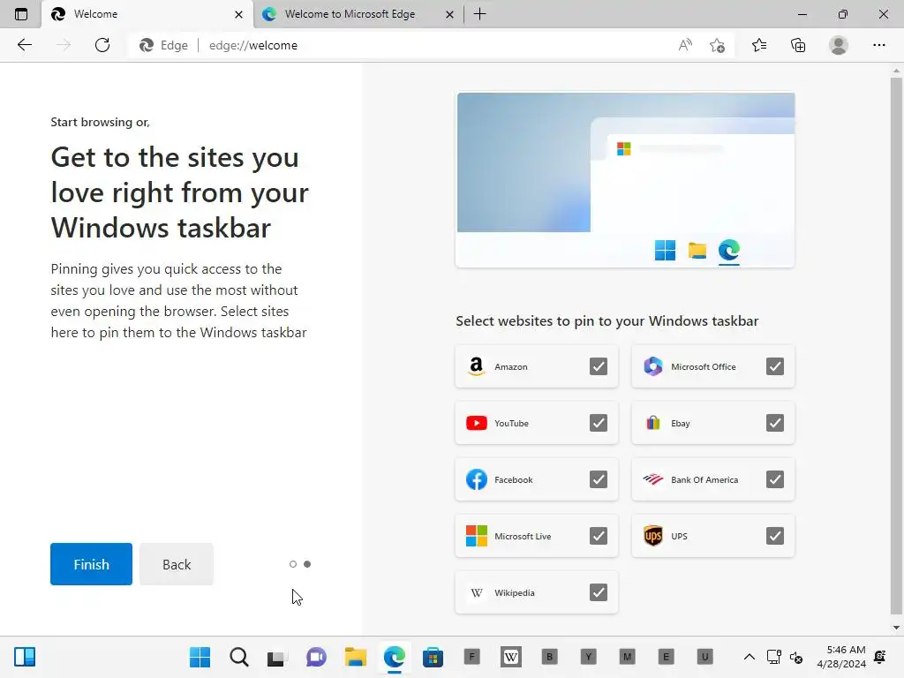904x678 pixels.
Task: Uncheck the YouTube checkbox
Action: point(599,423)
